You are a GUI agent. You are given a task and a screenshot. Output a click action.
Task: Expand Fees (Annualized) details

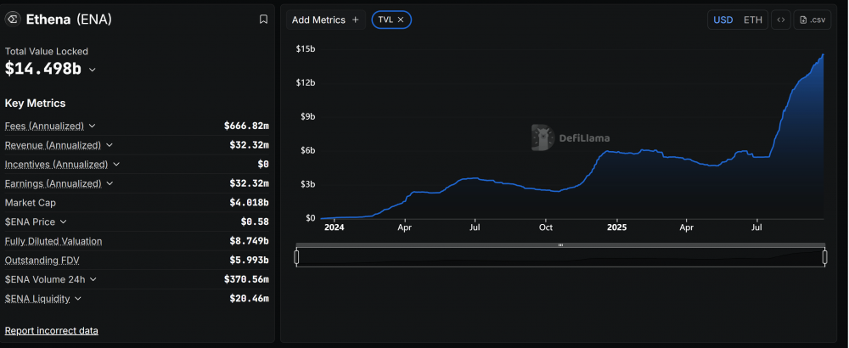tap(93, 126)
